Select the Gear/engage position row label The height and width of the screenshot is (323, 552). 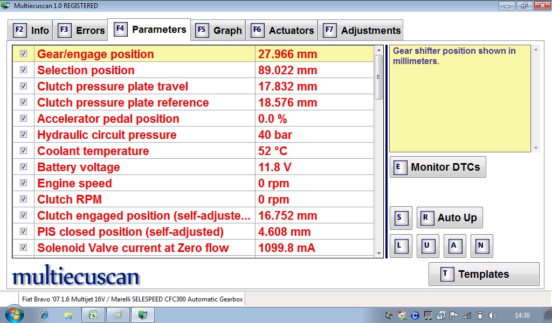point(95,54)
